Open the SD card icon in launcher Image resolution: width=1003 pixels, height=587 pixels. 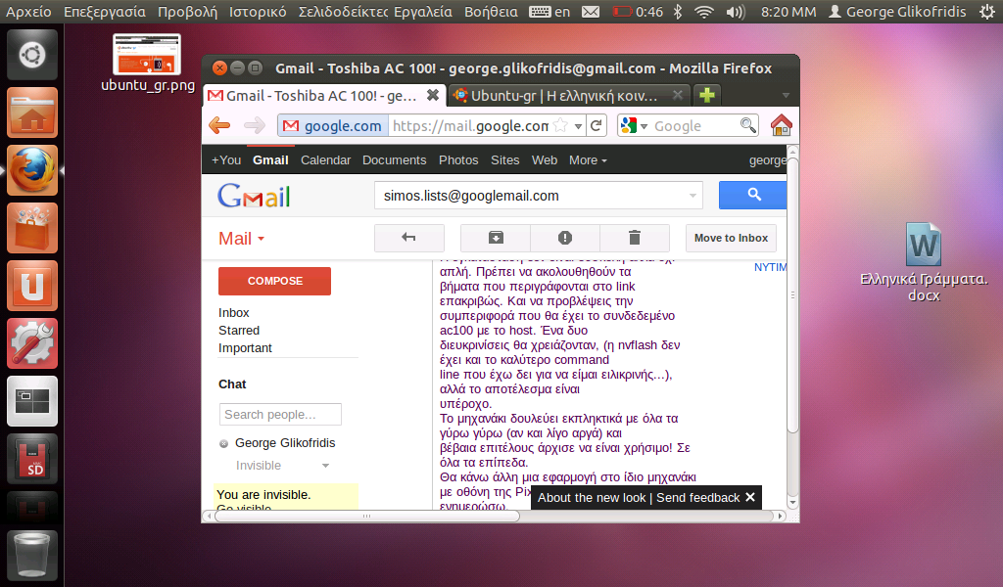tap(32, 459)
